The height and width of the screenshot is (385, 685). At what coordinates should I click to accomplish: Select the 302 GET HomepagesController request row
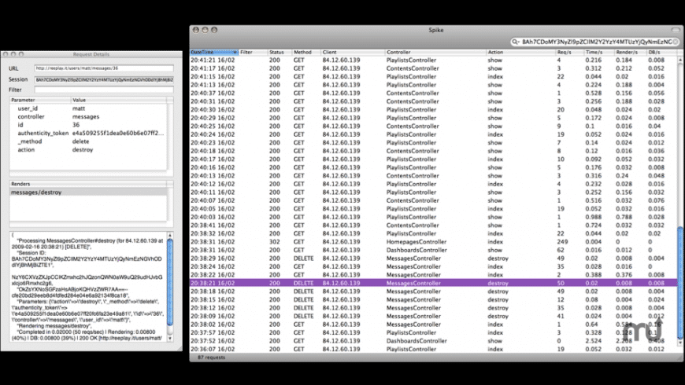coord(433,241)
